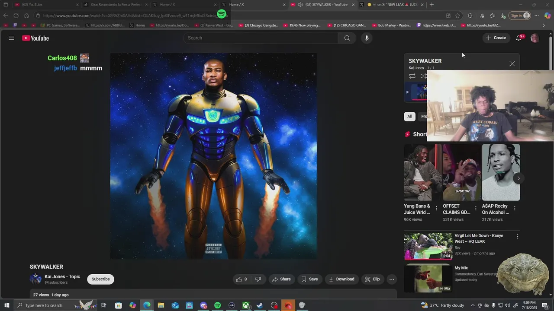
Task: Open the Windows Start menu
Action: point(6,305)
